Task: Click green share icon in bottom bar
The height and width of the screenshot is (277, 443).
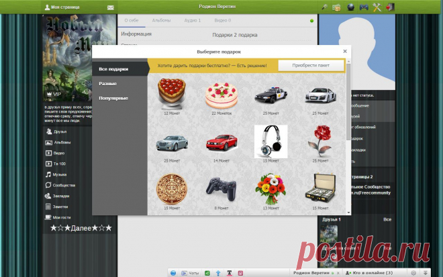Action: (x=207, y=273)
